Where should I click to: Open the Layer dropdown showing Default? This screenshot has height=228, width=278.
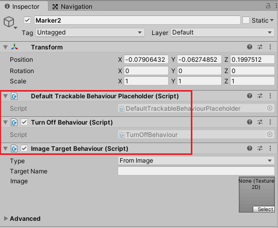coord(222,32)
